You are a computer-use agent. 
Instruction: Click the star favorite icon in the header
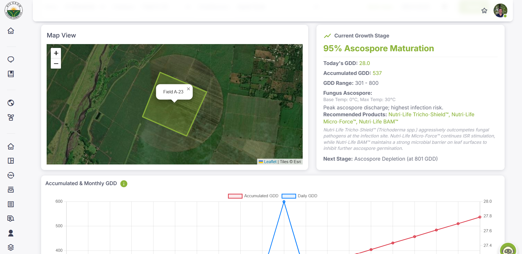click(484, 11)
